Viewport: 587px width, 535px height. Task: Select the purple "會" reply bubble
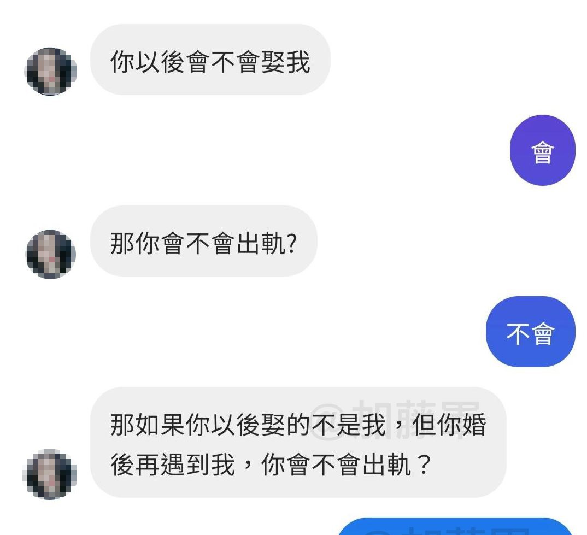[x=542, y=150]
